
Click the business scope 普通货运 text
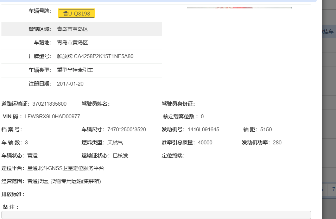point(37,181)
